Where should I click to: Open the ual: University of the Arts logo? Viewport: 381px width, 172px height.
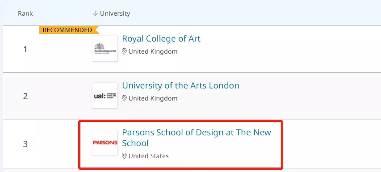[x=105, y=95]
